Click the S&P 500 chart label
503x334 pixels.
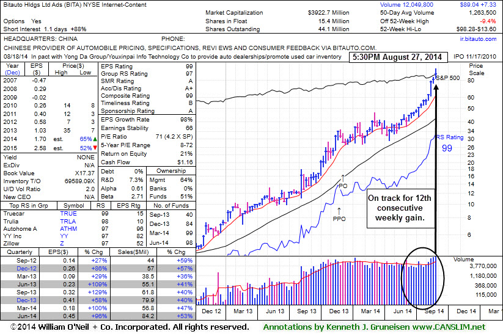click(x=448, y=78)
